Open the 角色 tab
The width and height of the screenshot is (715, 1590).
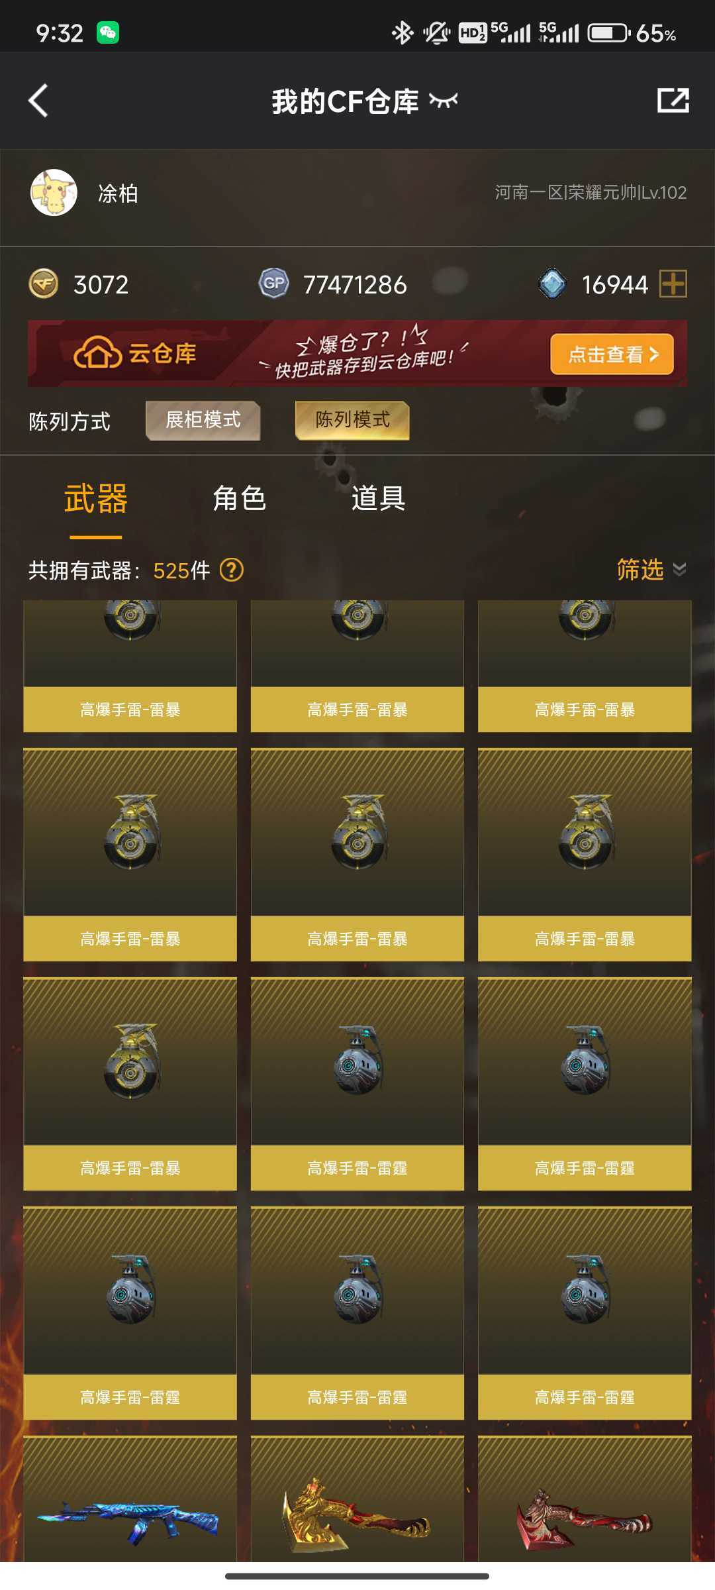(x=239, y=498)
